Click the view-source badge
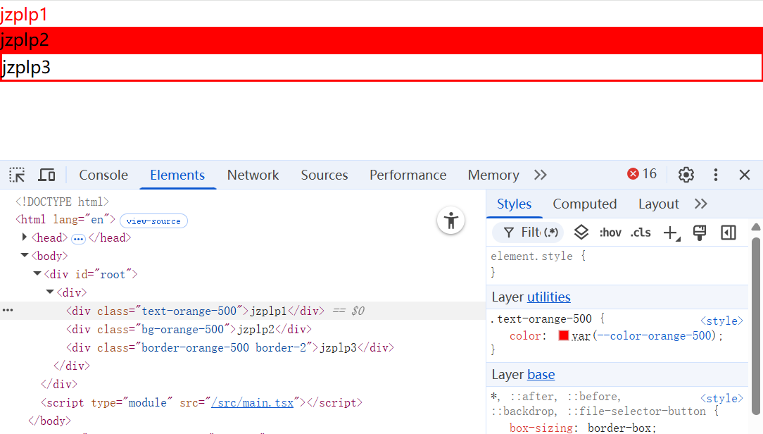Viewport: 763px width, 434px height. (153, 221)
